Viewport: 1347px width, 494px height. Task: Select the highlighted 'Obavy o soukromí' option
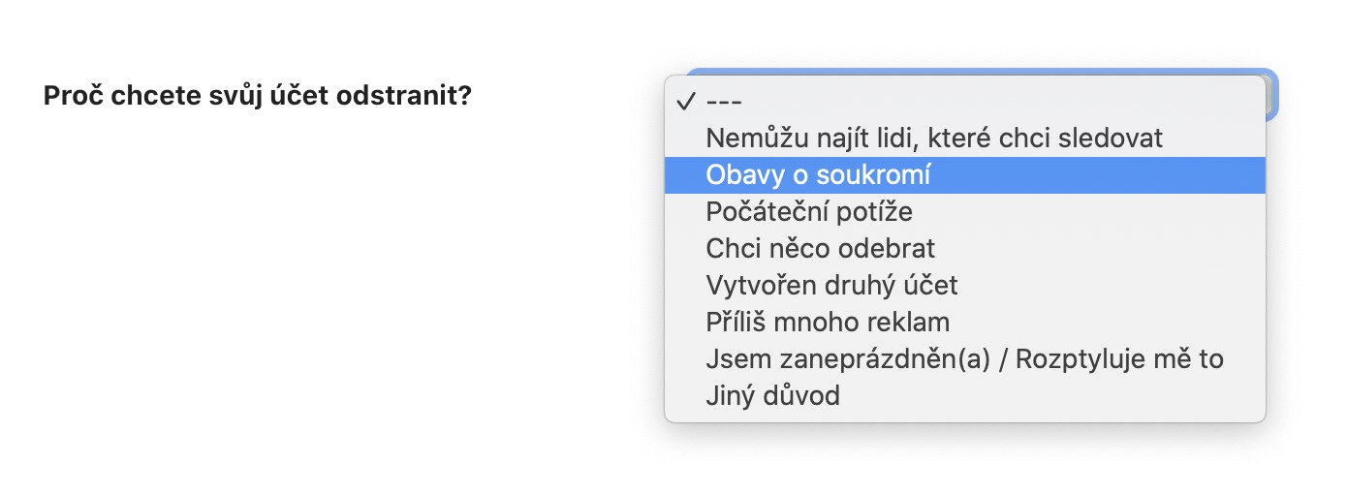[818, 175]
